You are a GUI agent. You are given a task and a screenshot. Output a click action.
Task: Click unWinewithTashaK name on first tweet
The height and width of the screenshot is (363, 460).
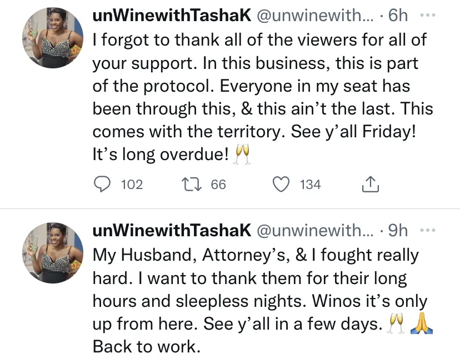pos(171,16)
